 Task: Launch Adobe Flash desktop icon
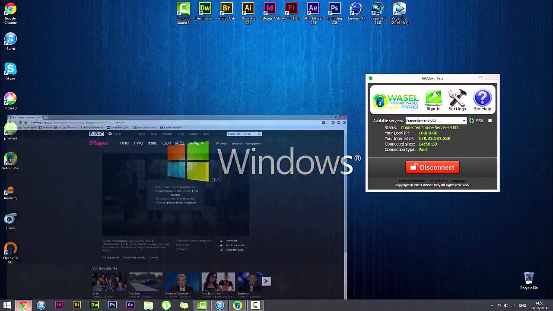pos(291,12)
